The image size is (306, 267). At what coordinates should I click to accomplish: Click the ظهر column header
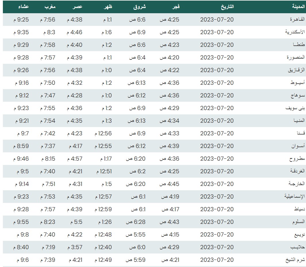coord(108,7)
